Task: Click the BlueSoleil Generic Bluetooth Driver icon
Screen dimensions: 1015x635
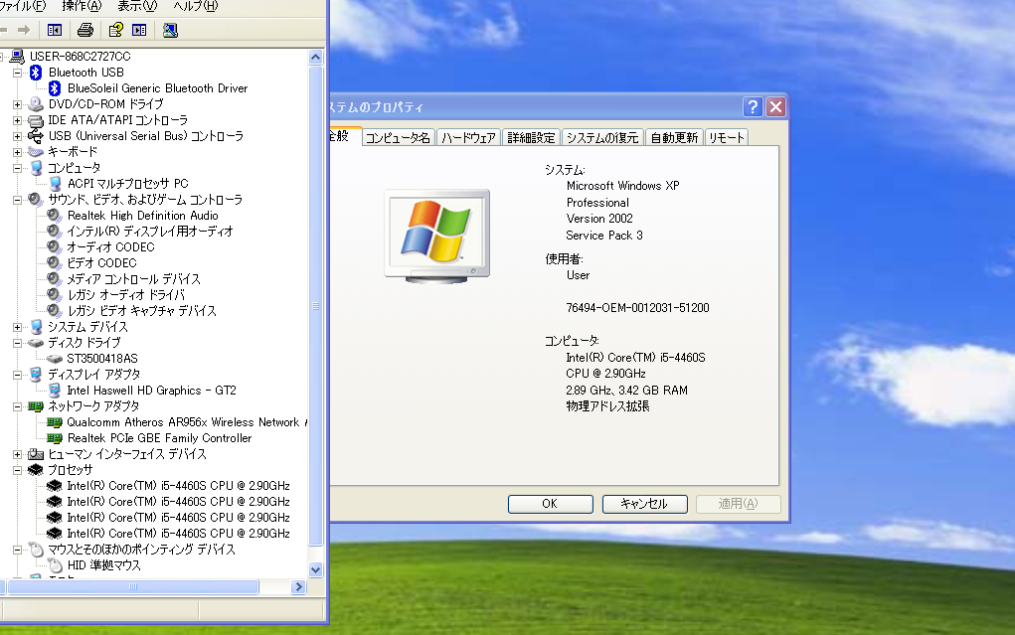Action: tap(55, 88)
